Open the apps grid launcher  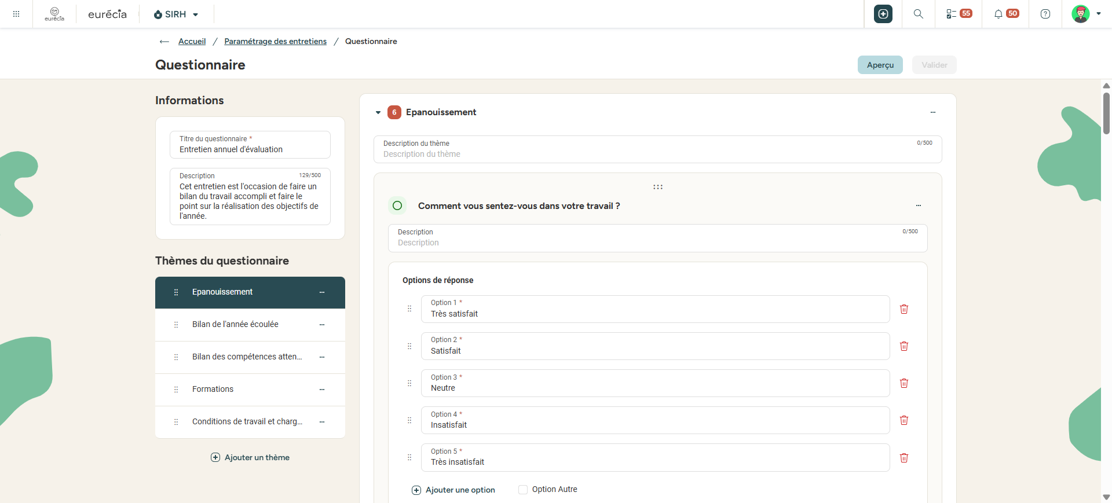[16, 14]
